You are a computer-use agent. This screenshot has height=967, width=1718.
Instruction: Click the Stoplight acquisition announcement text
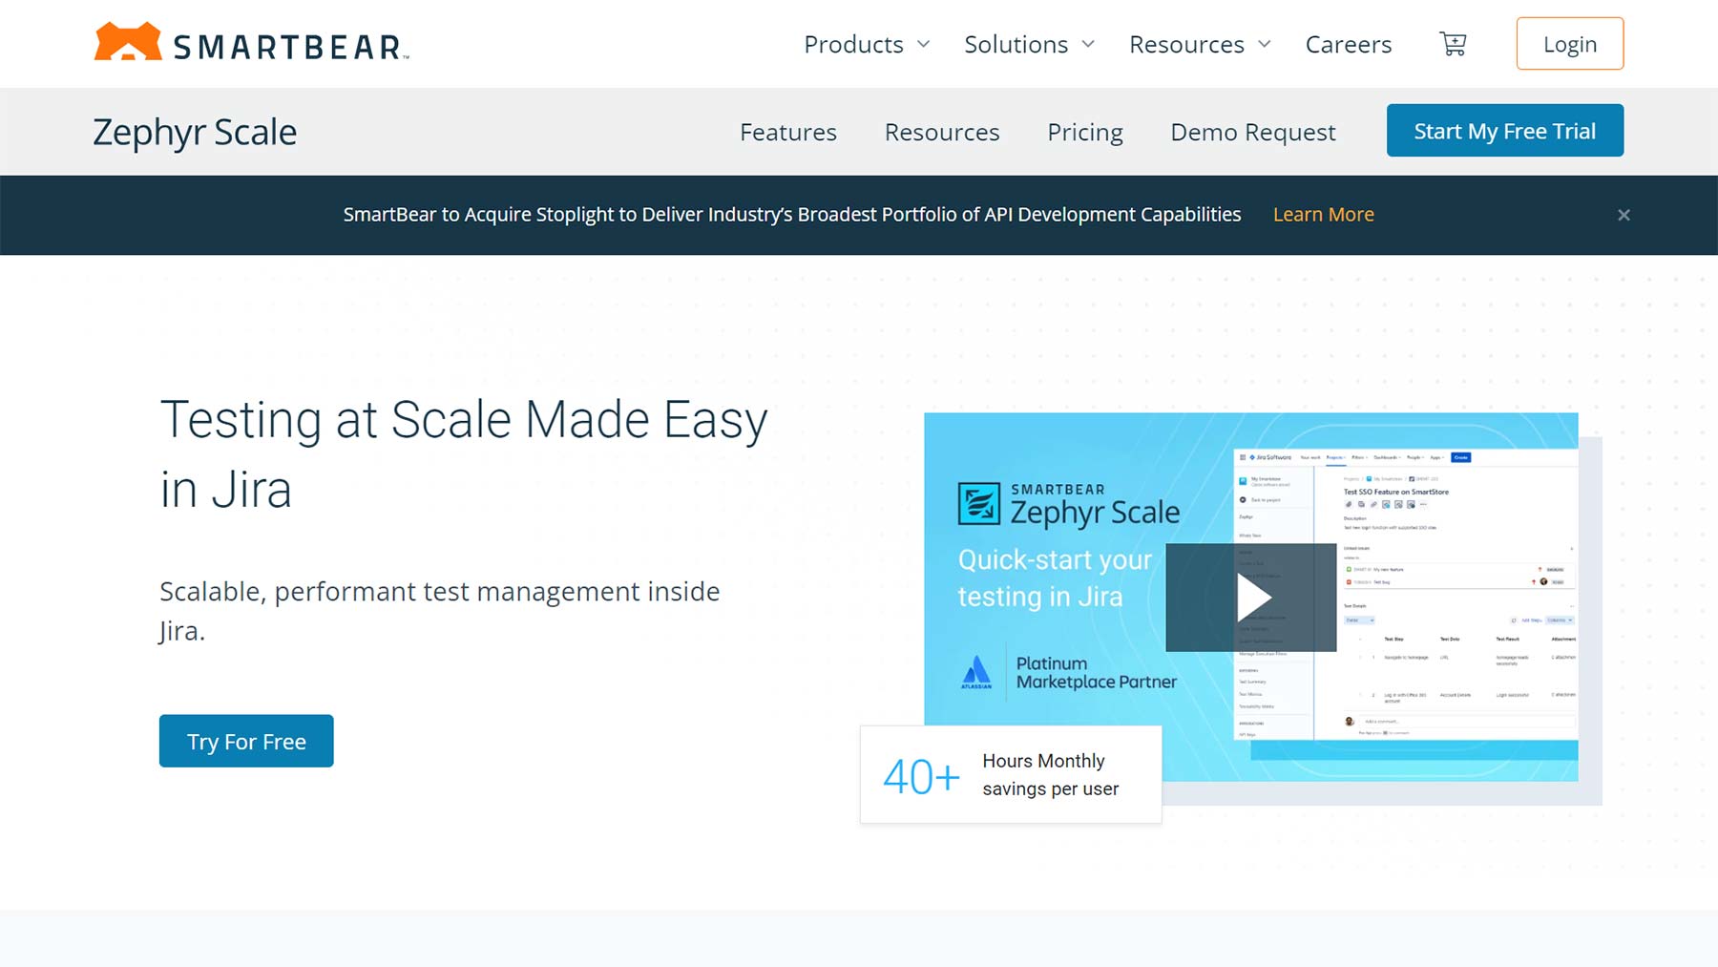coord(792,215)
